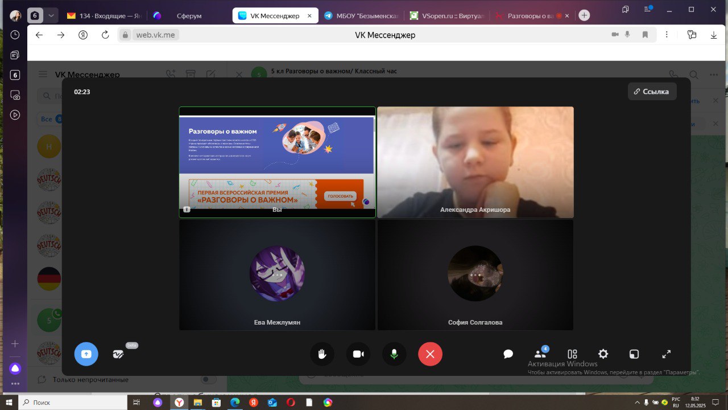Image resolution: width=728 pixels, height=410 pixels.
Task: Open the sidebar video player icon
Action: (x=15, y=114)
